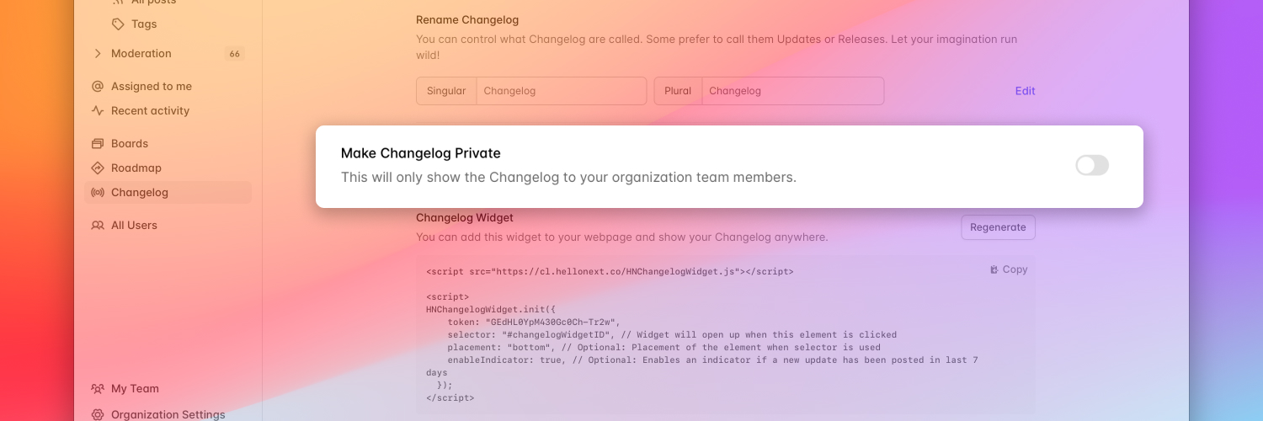Click the Recent activity pulse icon
Viewport: 1263px width, 421px height.
(98, 110)
